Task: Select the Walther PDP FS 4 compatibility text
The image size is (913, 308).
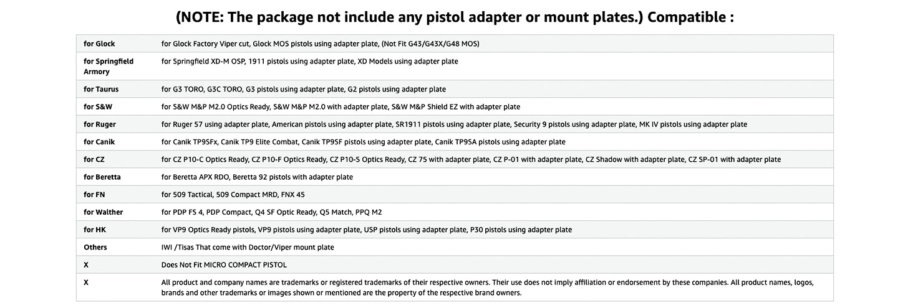Action: [271, 212]
